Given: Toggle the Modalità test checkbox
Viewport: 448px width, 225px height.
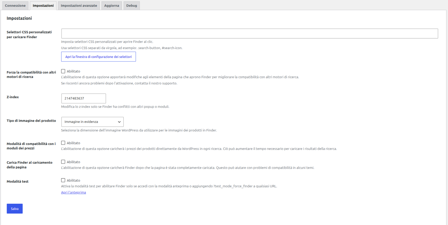Looking at the screenshot, I should [63, 180].
